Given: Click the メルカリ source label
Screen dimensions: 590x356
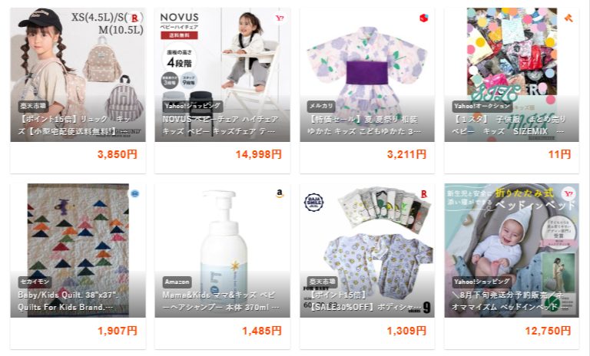Looking at the screenshot, I should pyautogui.click(x=321, y=106).
